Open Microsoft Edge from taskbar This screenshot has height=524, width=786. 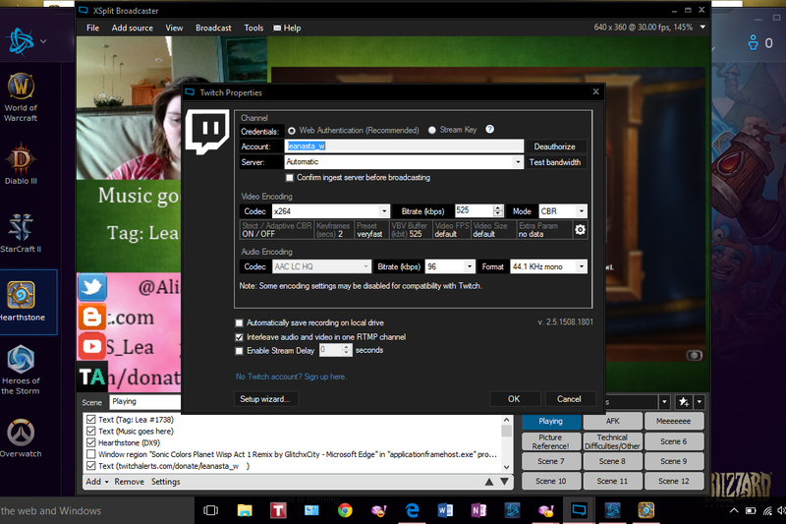[x=412, y=510]
